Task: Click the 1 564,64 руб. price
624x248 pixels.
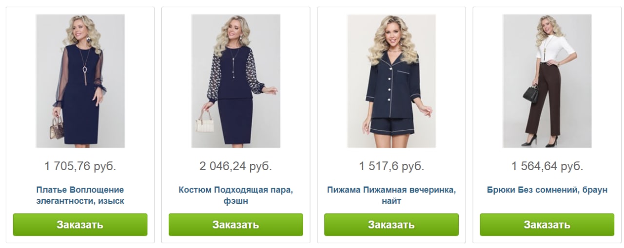Action: coord(547,166)
